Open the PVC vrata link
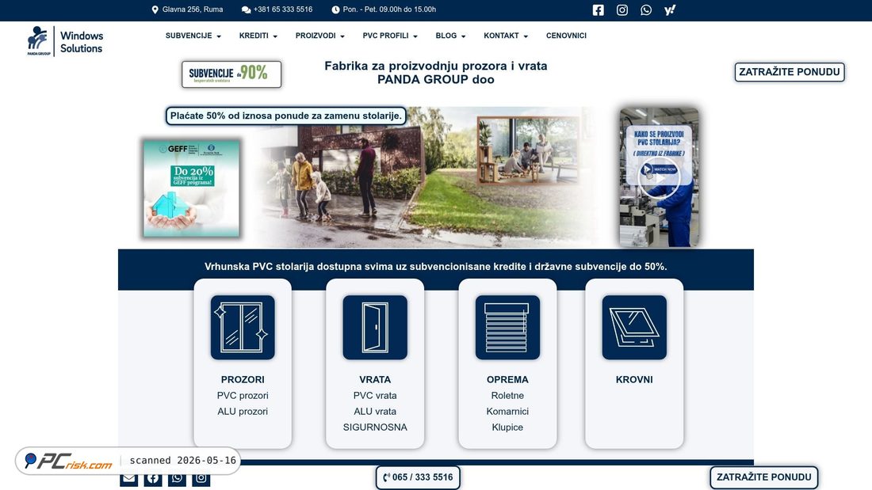The height and width of the screenshot is (490, 872). tap(375, 396)
